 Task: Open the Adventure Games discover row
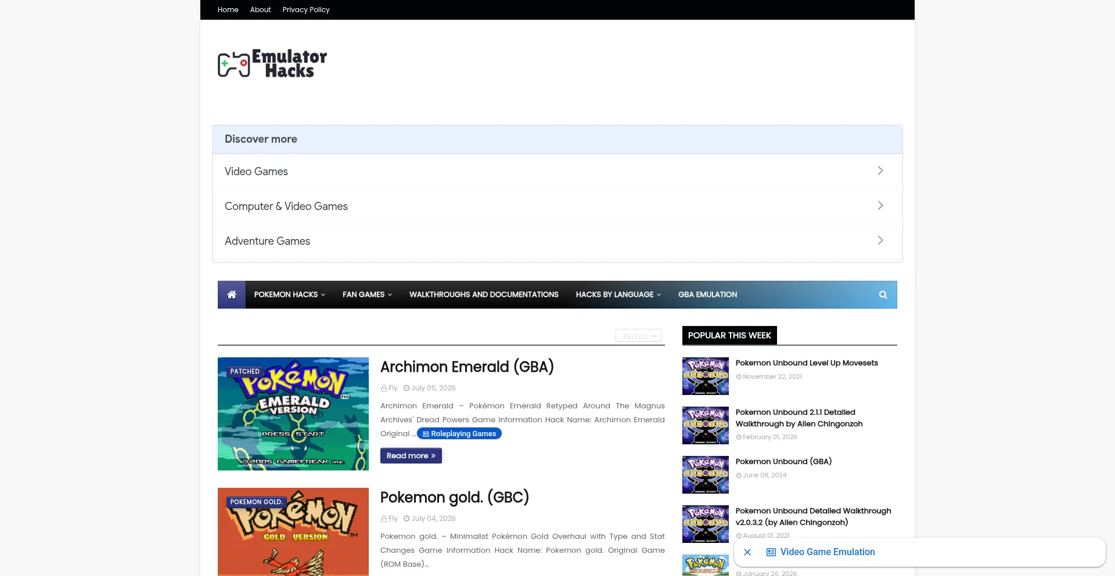pyautogui.click(x=557, y=241)
